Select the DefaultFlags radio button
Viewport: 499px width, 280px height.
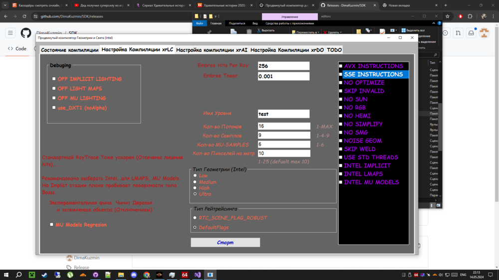coord(195,227)
